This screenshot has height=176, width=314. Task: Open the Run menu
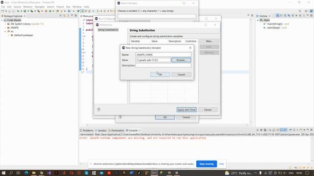click(68, 7)
